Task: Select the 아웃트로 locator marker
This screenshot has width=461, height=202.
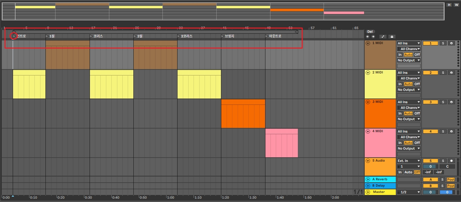Action: click(273, 36)
